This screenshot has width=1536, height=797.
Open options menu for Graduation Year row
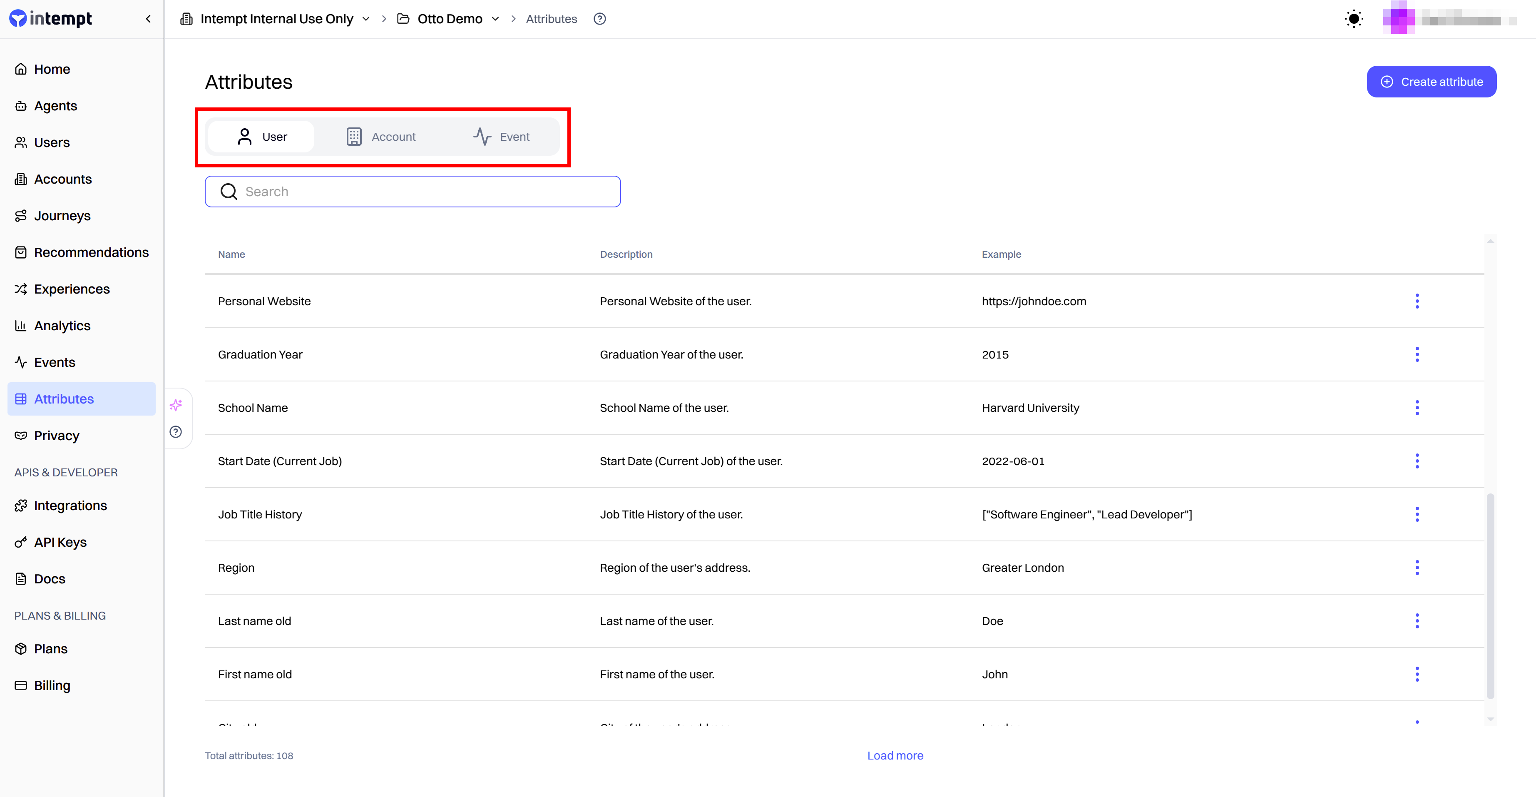click(x=1417, y=354)
